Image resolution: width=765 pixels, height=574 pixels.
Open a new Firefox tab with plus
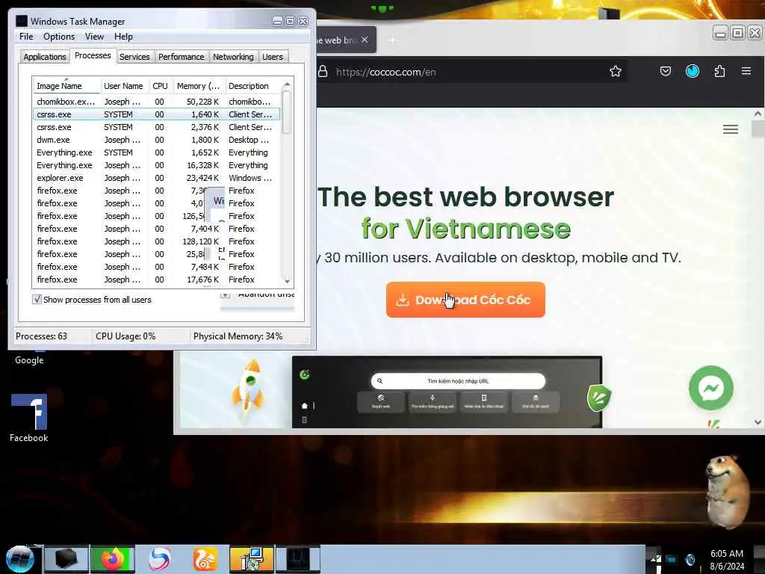pos(393,40)
